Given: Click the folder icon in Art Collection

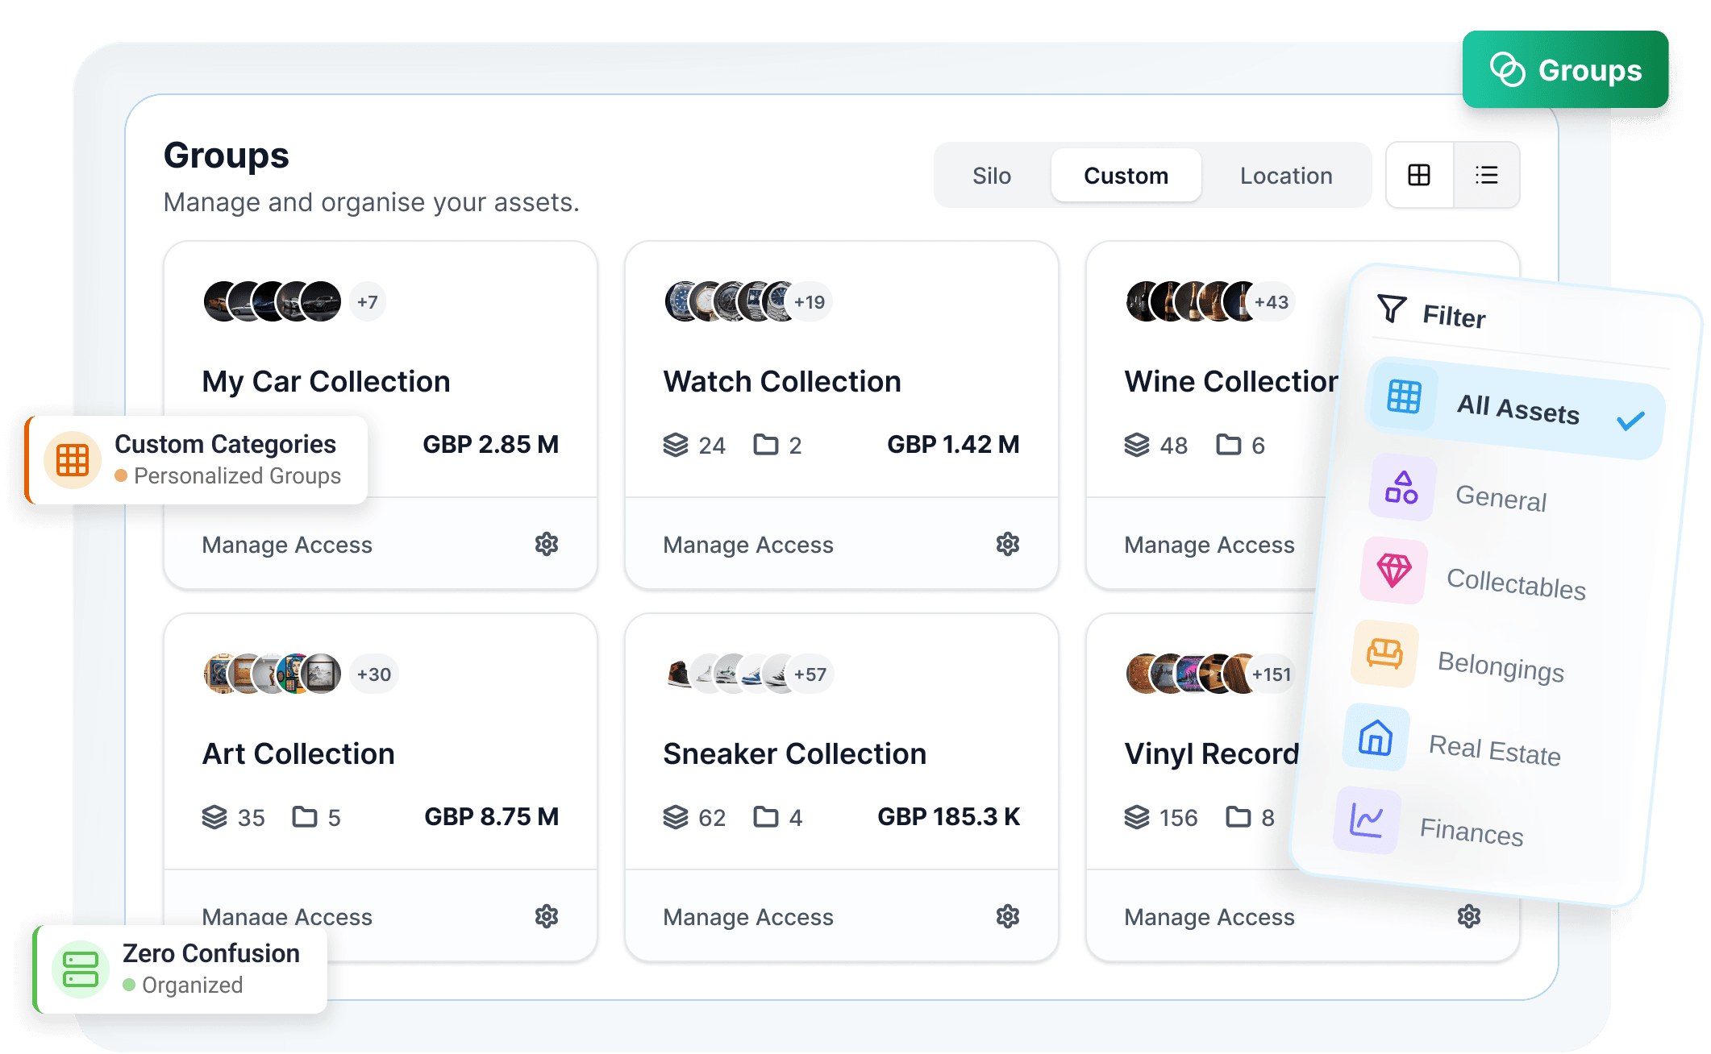Looking at the screenshot, I should [x=305, y=817].
